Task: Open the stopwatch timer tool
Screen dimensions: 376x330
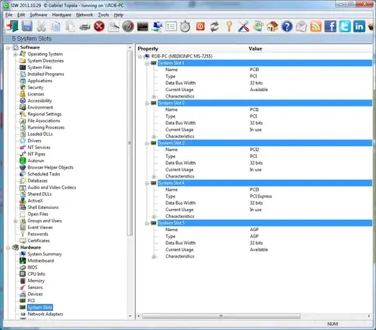Action: coord(185,26)
